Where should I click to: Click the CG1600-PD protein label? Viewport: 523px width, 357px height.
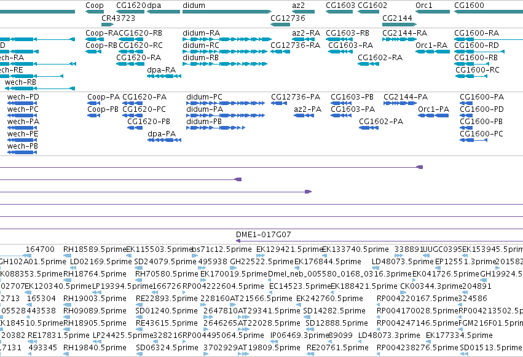pos(482,109)
